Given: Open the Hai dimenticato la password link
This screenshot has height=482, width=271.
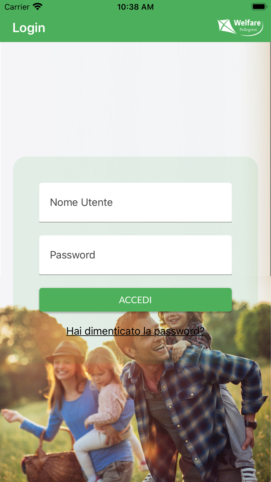Looking at the screenshot, I should pos(135,331).
